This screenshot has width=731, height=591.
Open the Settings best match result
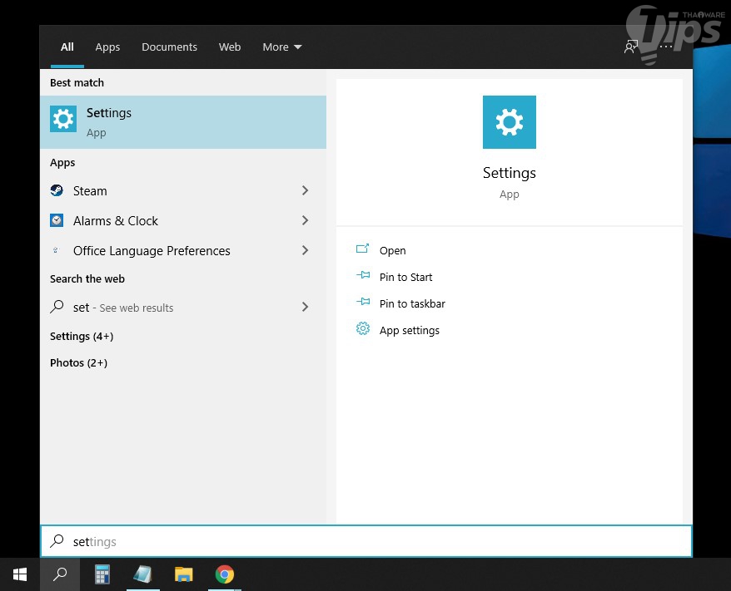pos(183,122)
